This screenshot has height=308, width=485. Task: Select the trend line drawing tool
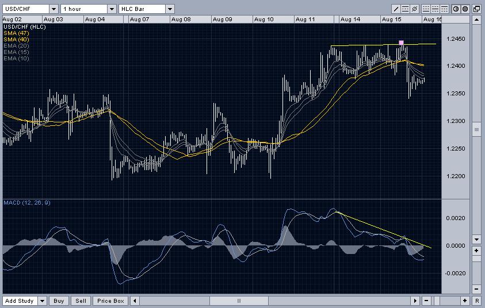[396, 9]
